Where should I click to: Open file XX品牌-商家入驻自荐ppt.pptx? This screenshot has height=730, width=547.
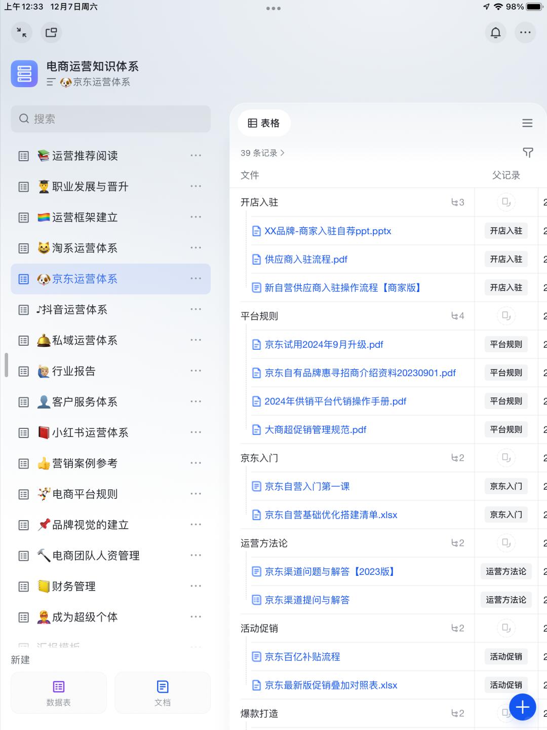tap(328, 231)
